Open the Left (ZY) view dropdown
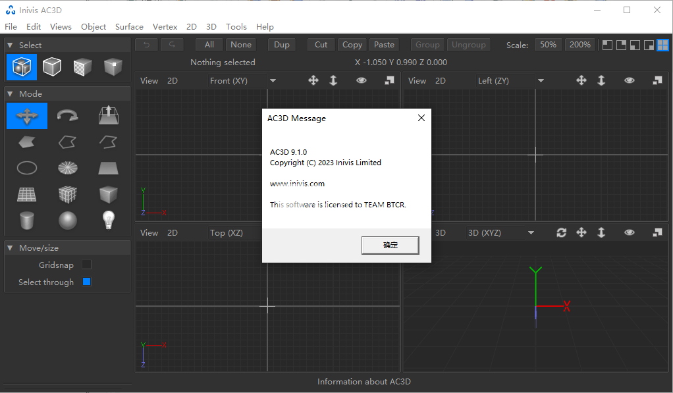This screenshot has width=673, height=393. (x=541, y=81)
